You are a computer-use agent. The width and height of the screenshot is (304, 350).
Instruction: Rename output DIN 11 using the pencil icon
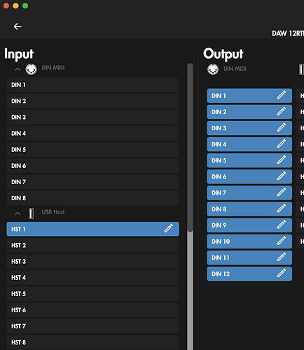click(x=282, y=257)
